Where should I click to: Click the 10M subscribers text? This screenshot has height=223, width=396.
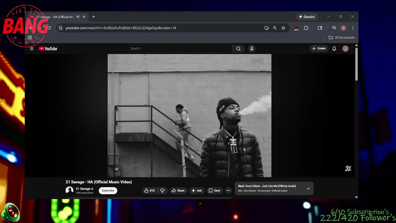[x=84, y=193]
